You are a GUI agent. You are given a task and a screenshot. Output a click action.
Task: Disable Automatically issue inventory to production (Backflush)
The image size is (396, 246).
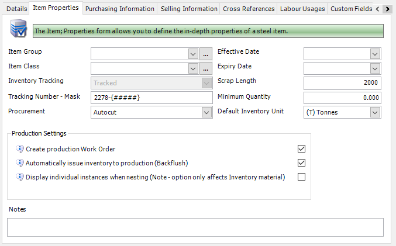[302, 163]
